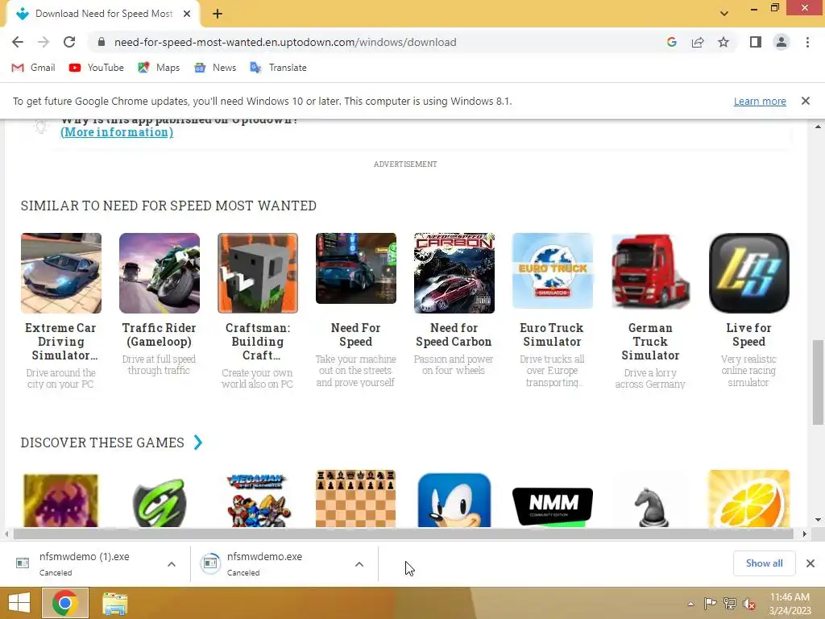Click the network tray icon
825x619 pixels.
(729, 604)
